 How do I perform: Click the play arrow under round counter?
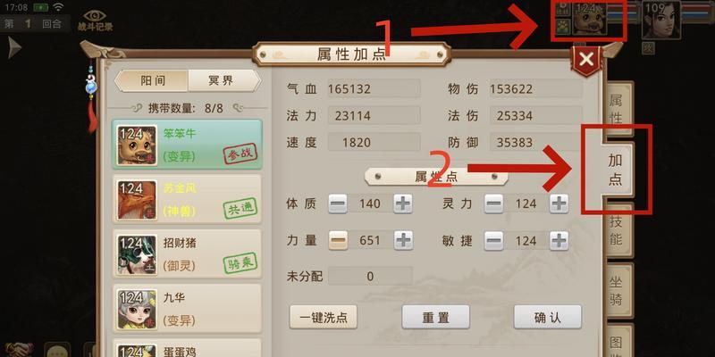(x=14, y=48)
